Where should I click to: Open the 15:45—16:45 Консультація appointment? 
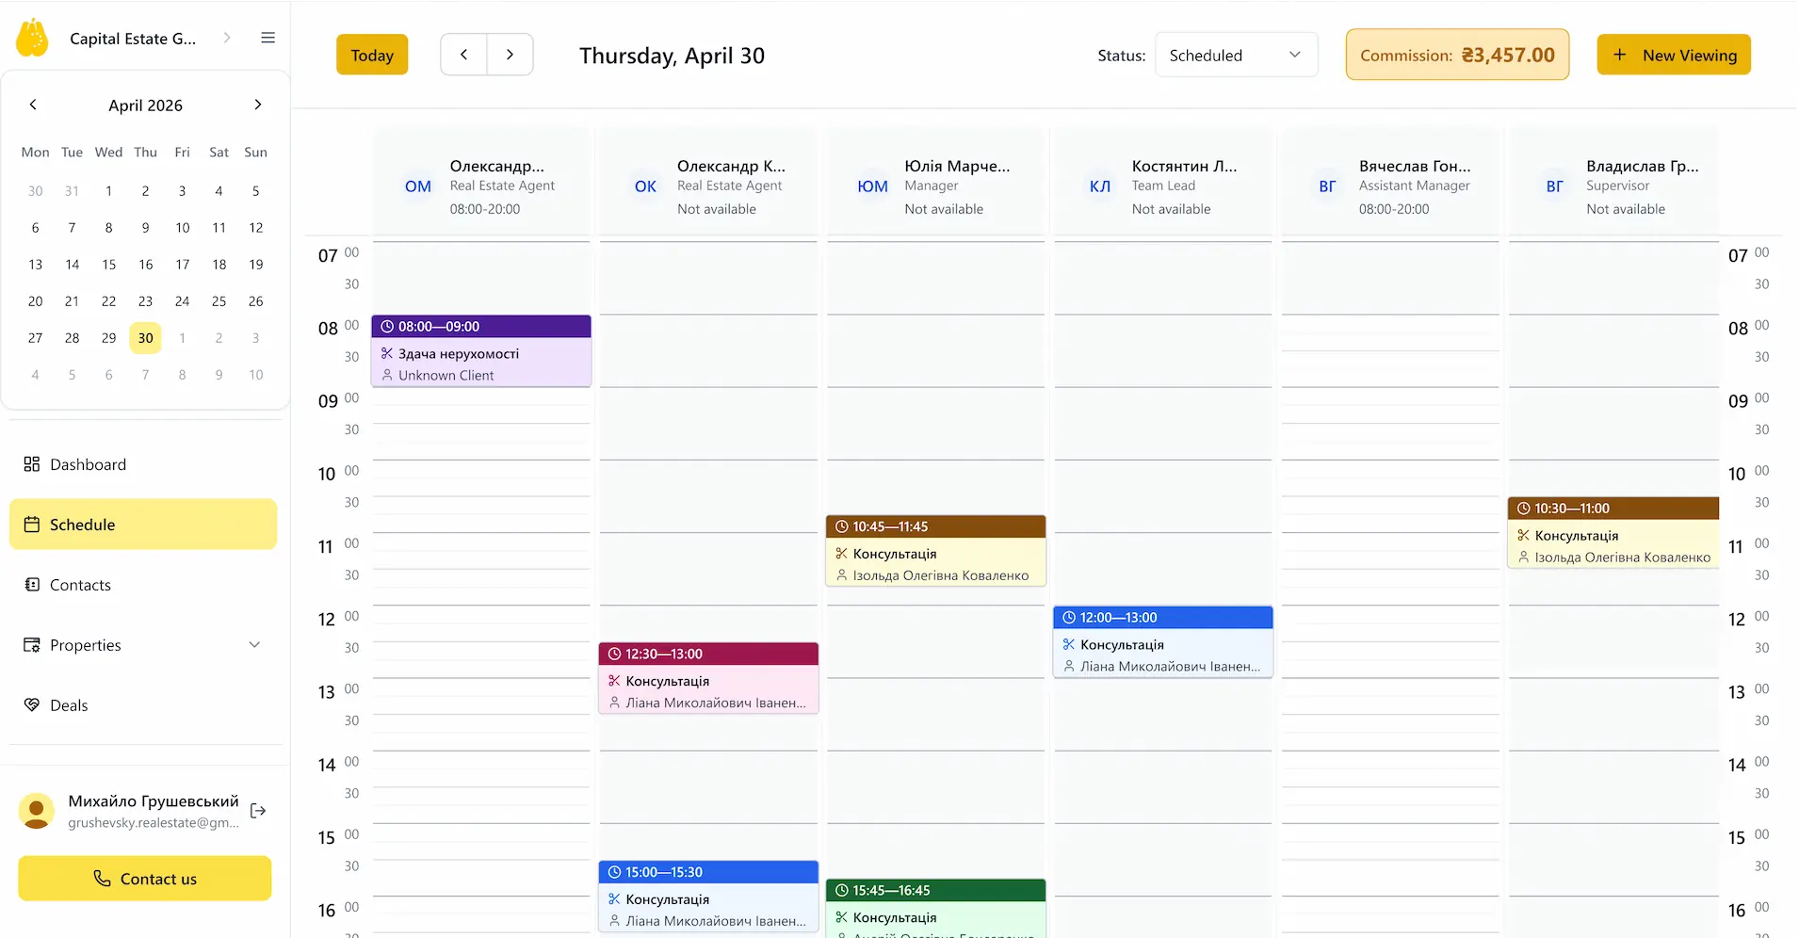(936, 908)
